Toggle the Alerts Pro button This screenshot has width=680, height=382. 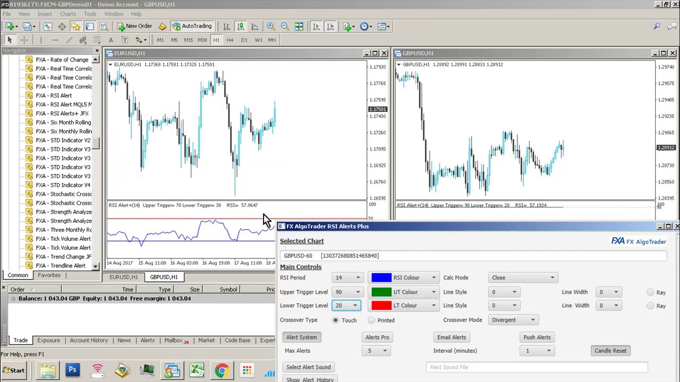pos(377,337)
